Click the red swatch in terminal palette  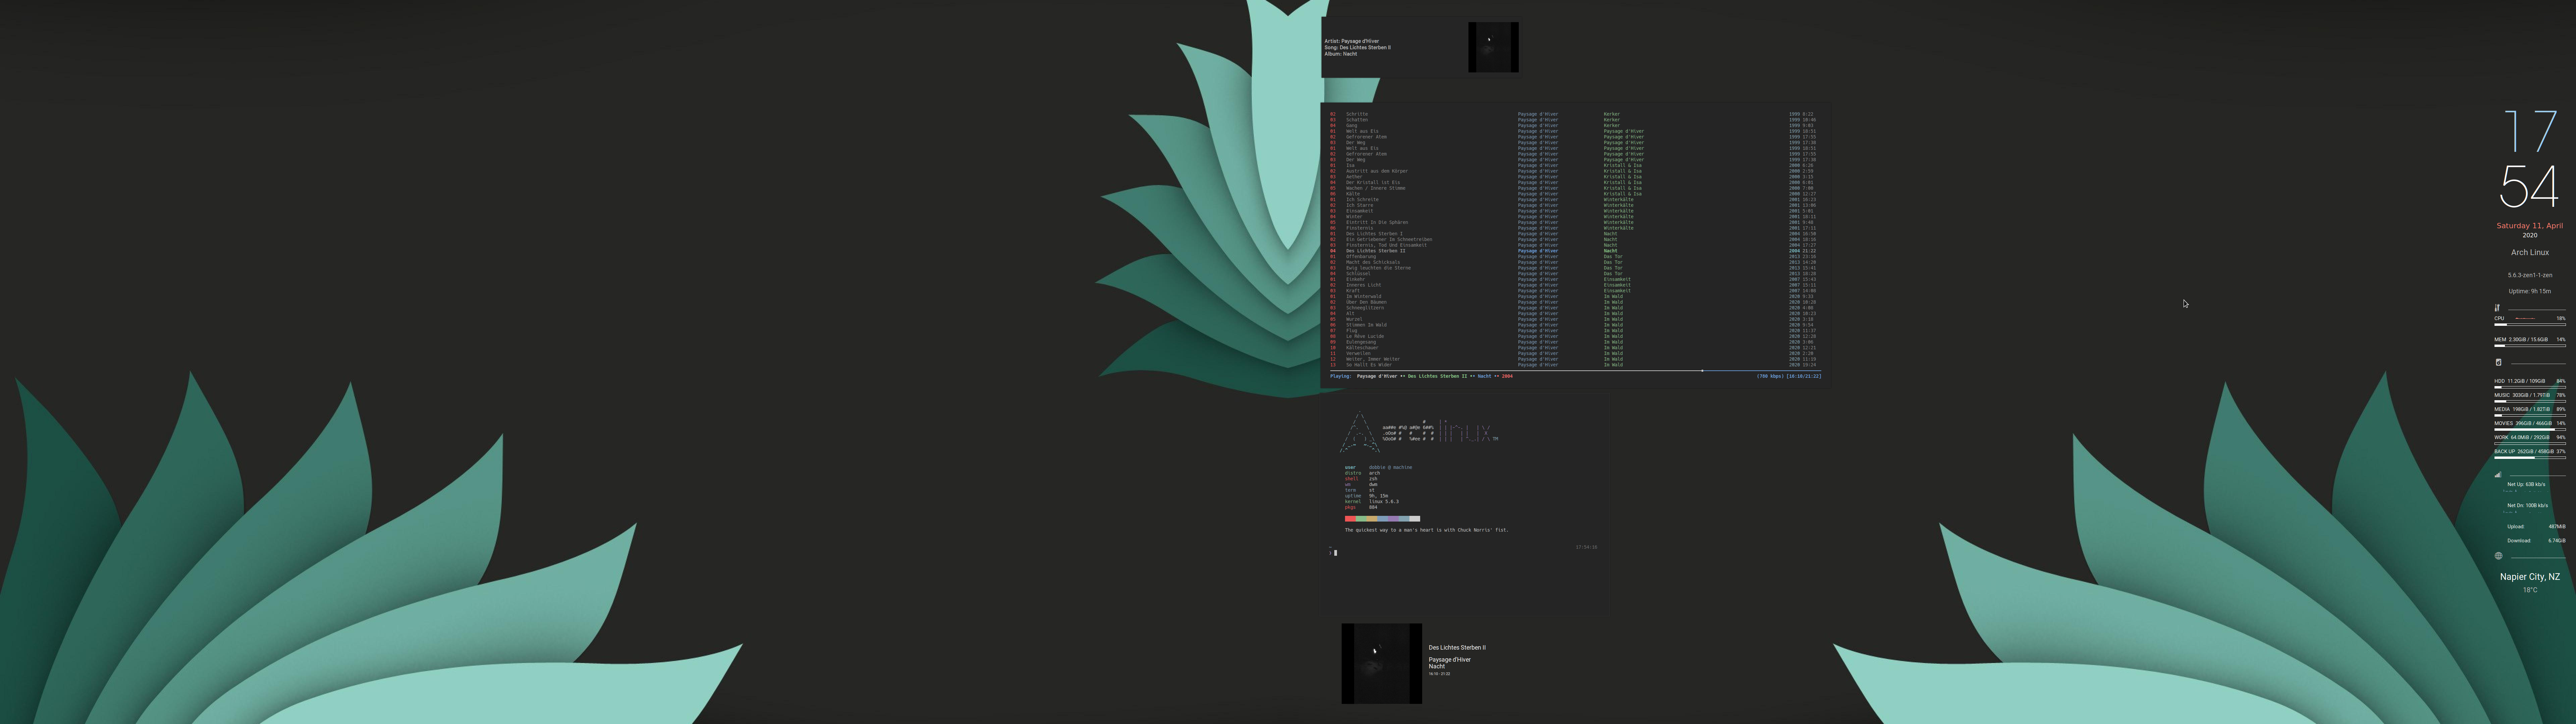(1350, 519)
